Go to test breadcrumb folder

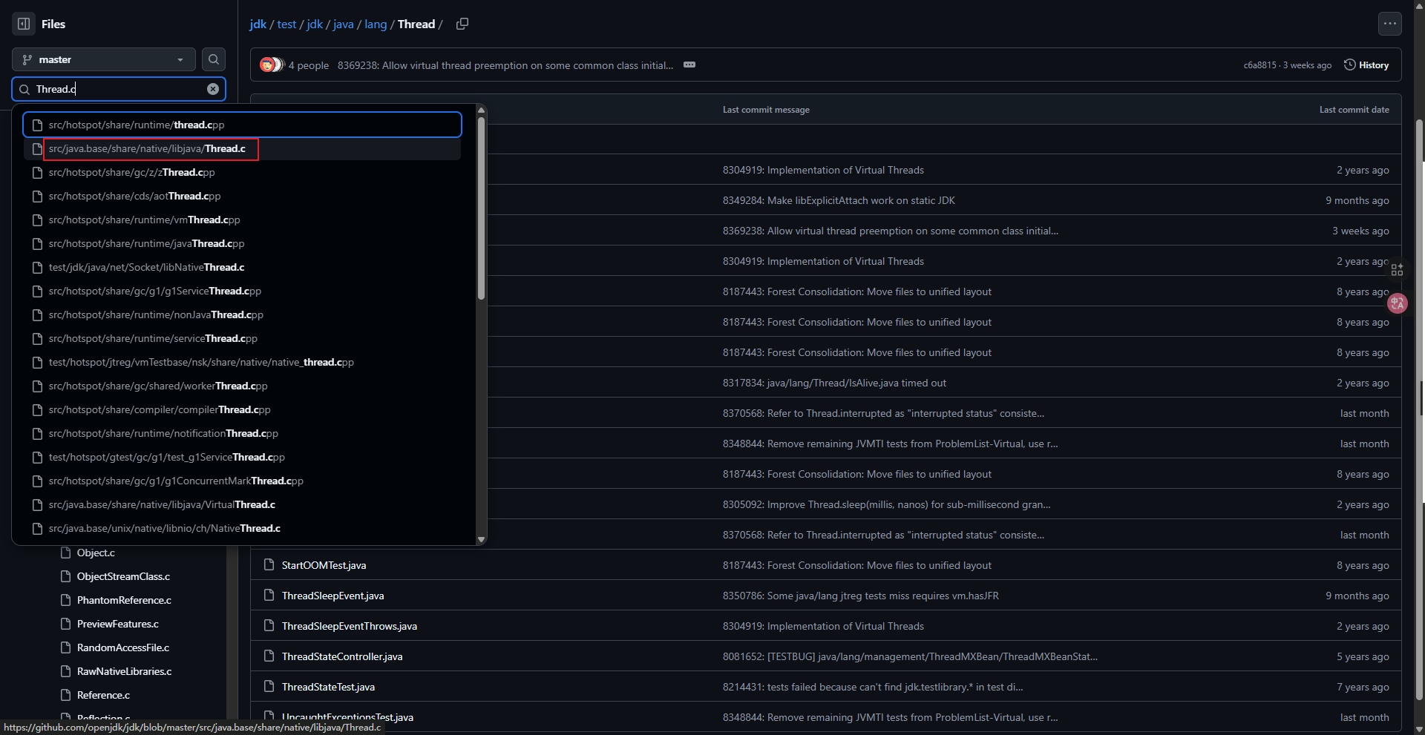pyautogui.click(x=286, y=24)
